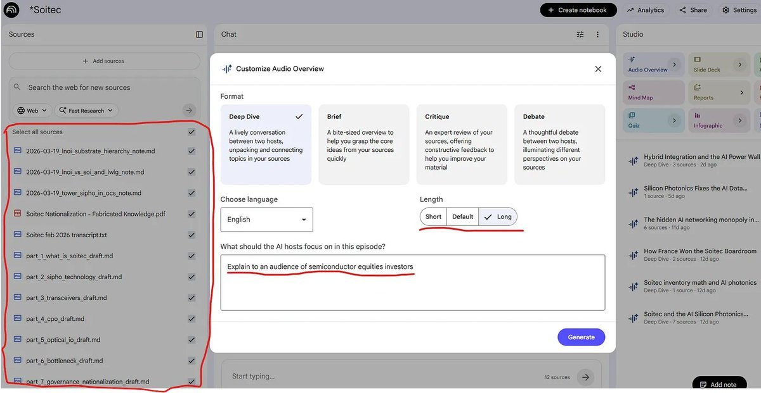Image resolution: width=761 pixels, height=393 pixels.
Task: Click the Start typing chat input
Action: click(x=254, y=377)
